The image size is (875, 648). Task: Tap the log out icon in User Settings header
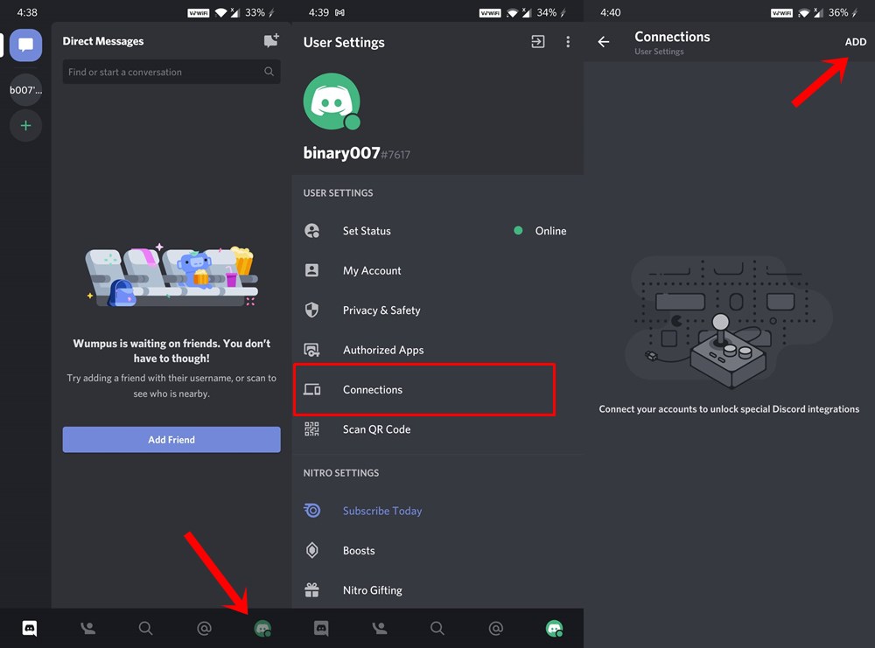(538, 42)
